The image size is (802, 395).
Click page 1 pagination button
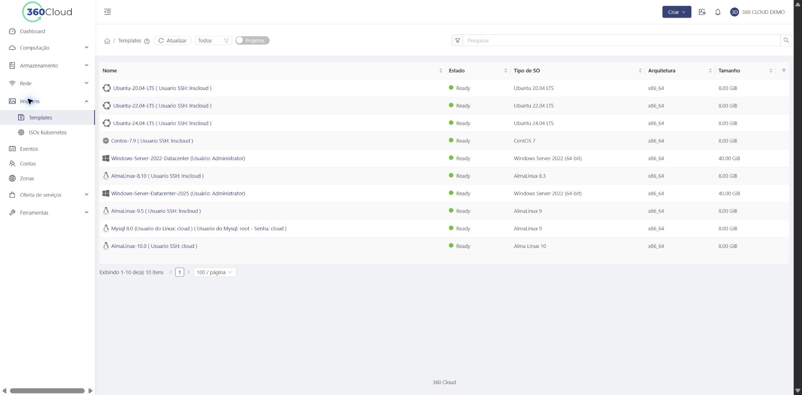[179, 272]
